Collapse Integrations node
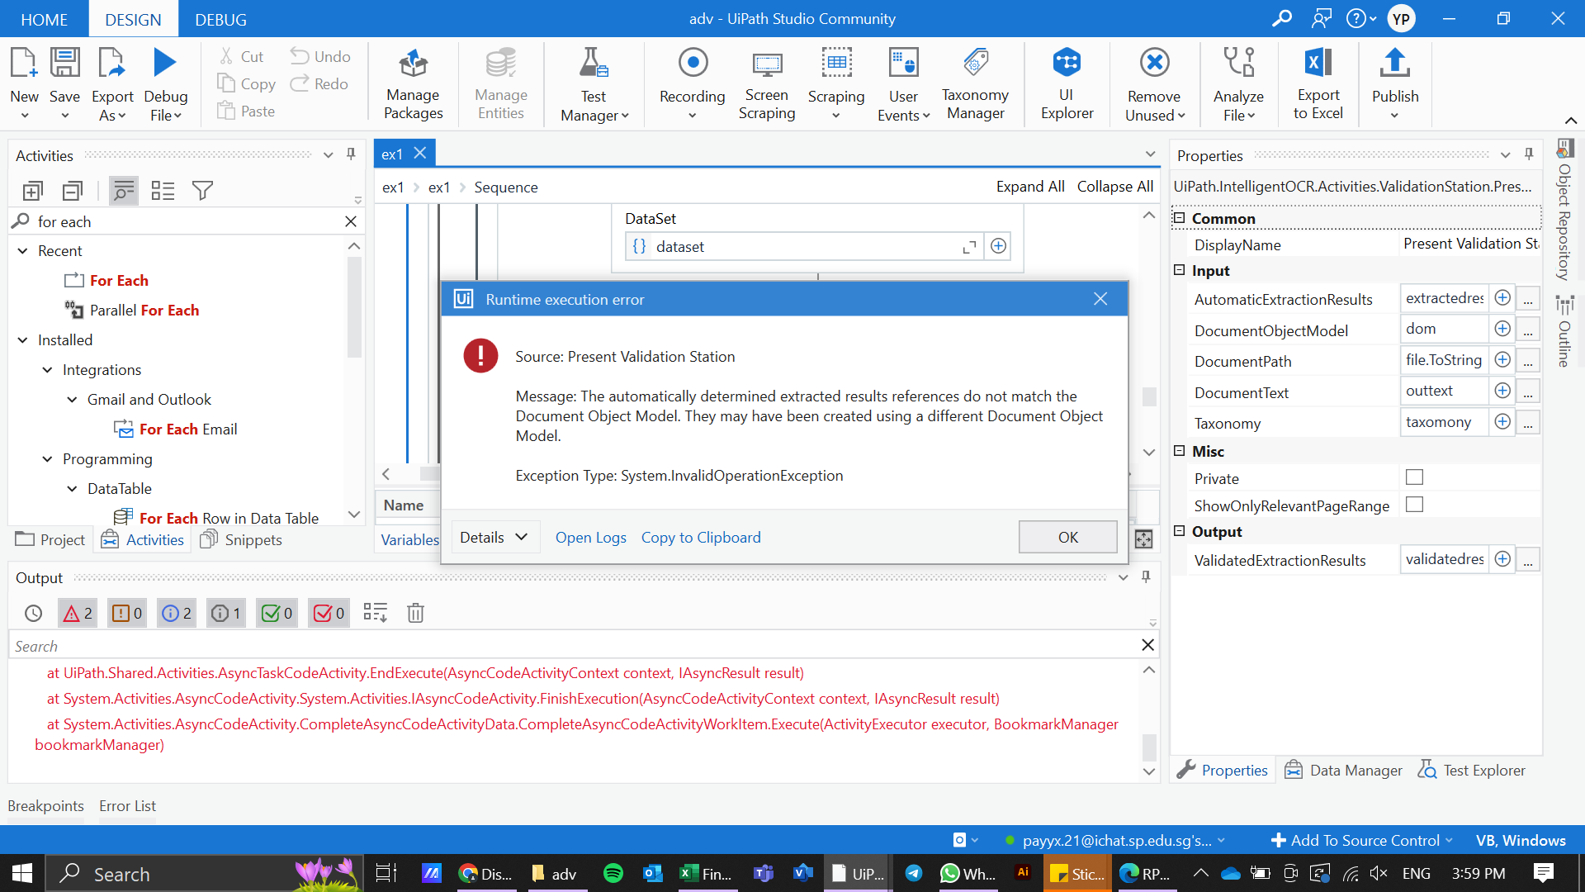This screenshot has height=892, width=1585. tap(47, 370)
